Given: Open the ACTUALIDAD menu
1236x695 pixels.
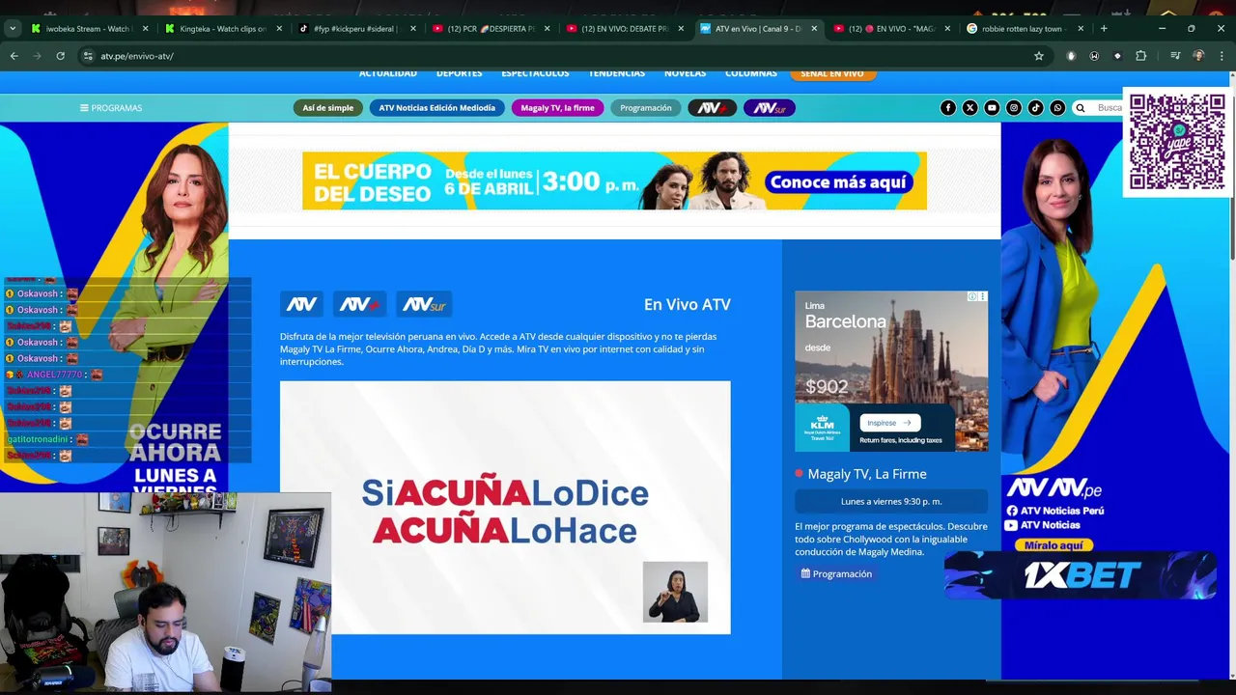Looking at the screenshot, I should point(388,74).
